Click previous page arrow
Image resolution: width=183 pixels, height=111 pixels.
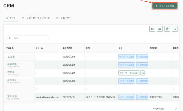(x=170, y=109)
